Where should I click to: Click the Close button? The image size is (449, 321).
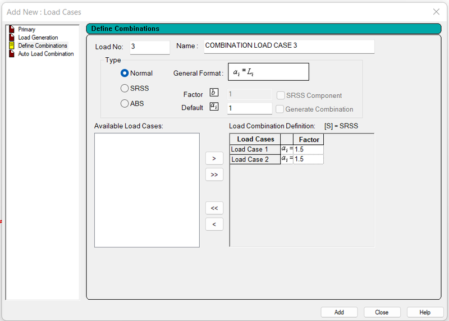pos(382,312)
